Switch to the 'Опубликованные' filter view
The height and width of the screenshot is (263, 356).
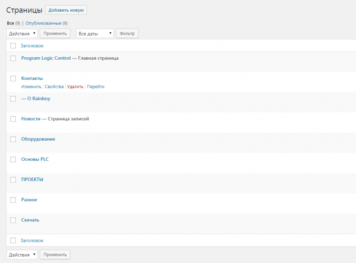[43, 23]
